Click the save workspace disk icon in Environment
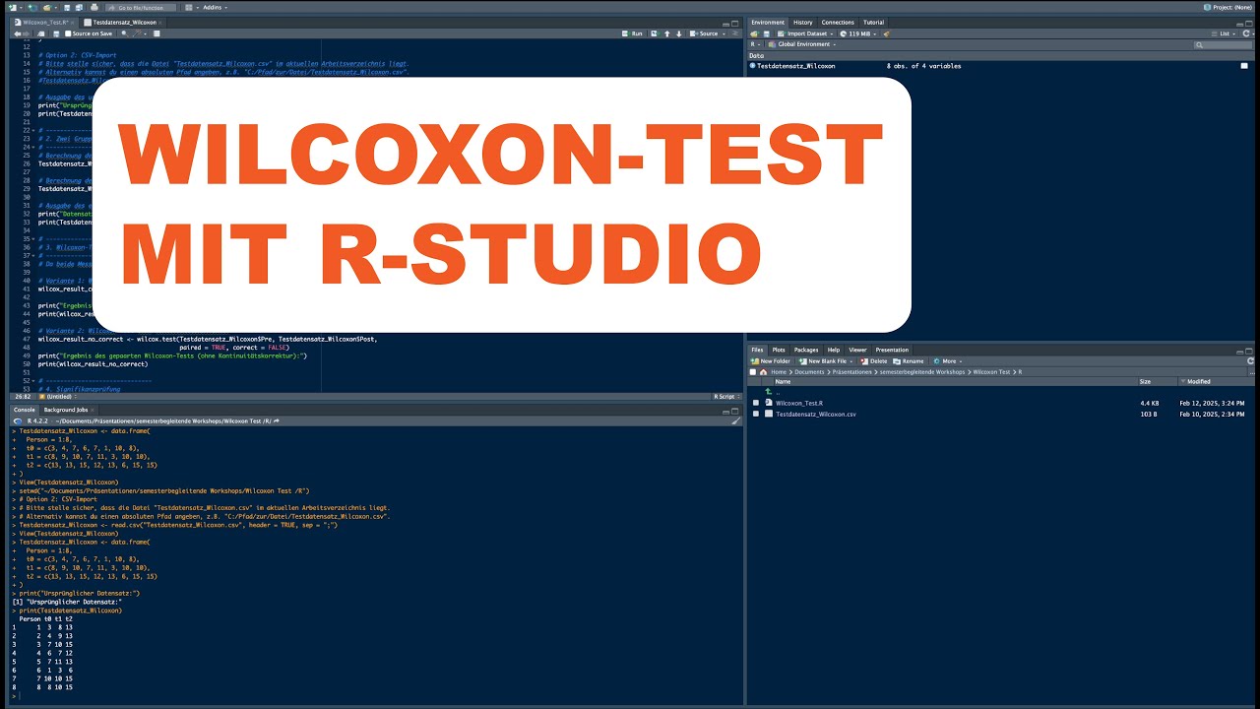 point(766,33)
